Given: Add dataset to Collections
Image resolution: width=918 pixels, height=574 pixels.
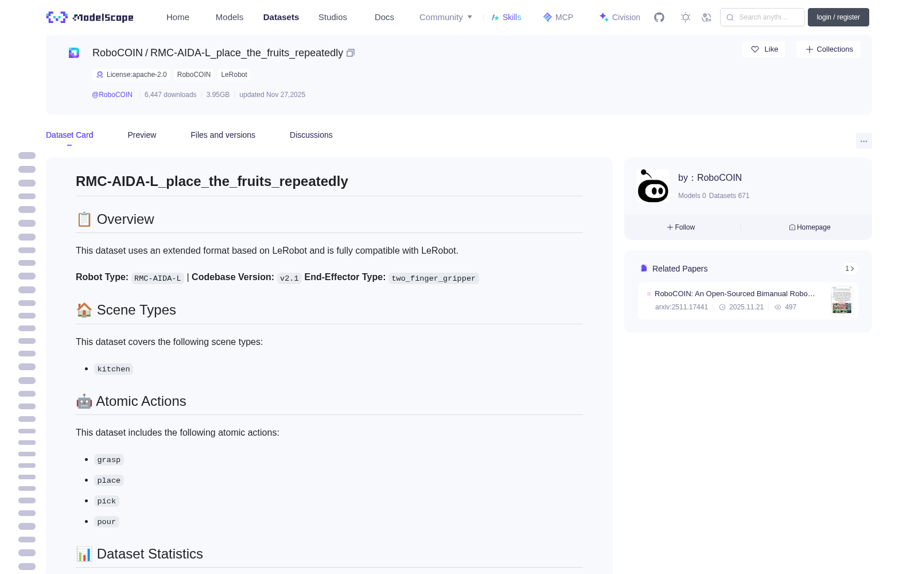Looking at the screenshot, I should [x=828, y=49].
